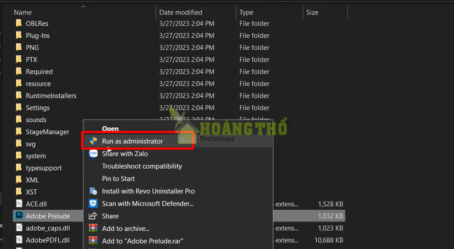This screenshot has width=454, height=249.
Task: Click the Microsoft Defender shield icon
Action: 92,204
